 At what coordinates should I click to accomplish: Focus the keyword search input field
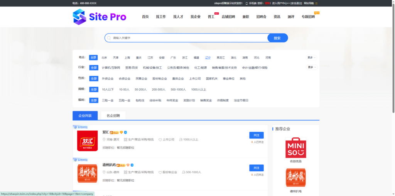pyautogui.click(x=189, y=38)
